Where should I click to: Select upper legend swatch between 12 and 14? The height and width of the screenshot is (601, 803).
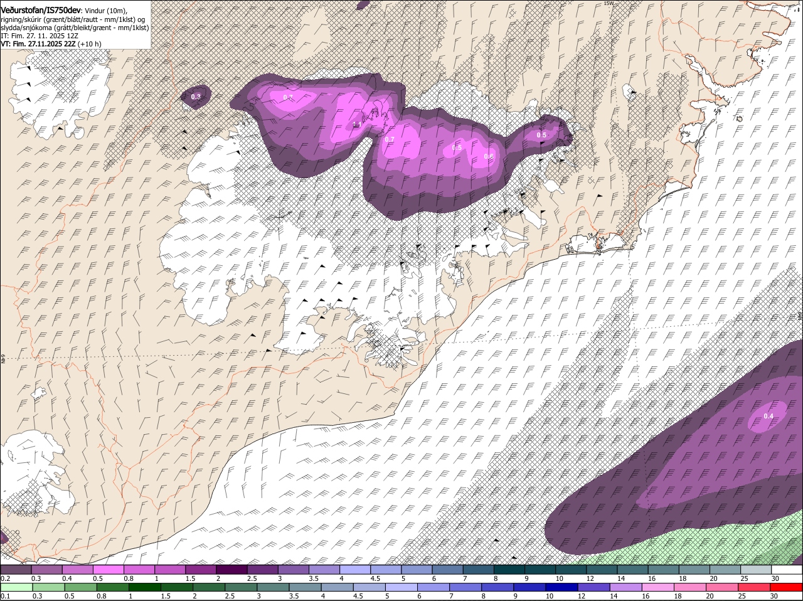click(602, 570)
